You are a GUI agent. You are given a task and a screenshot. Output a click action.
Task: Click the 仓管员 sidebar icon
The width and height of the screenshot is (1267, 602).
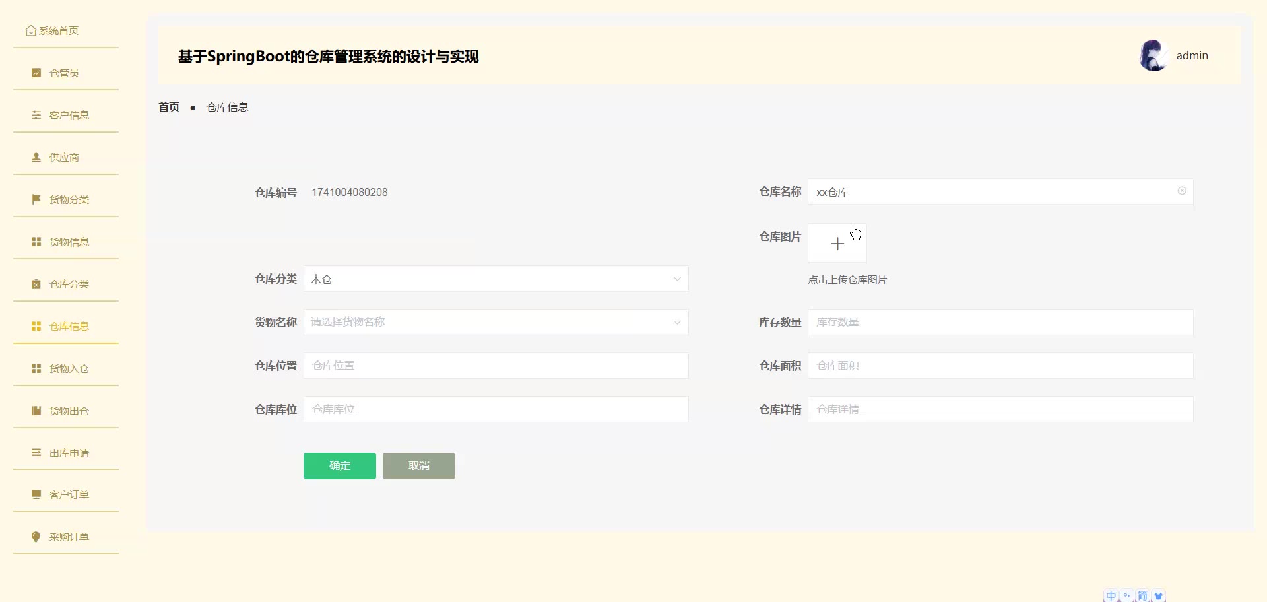click(x=36, y=73)
